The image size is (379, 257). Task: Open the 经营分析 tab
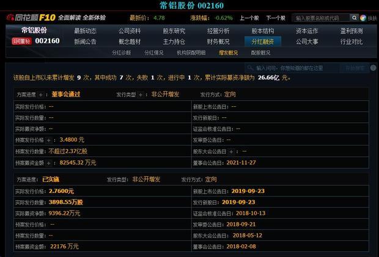[x=218, y=31]
